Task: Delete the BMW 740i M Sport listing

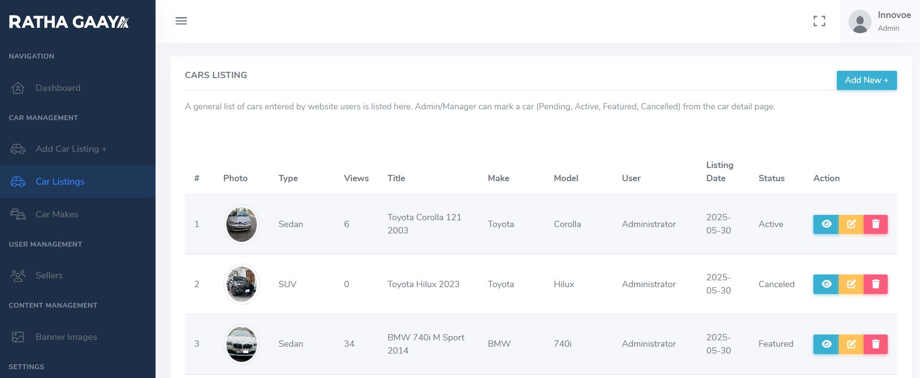Action: pyautogui.click(x=875, y=344)
